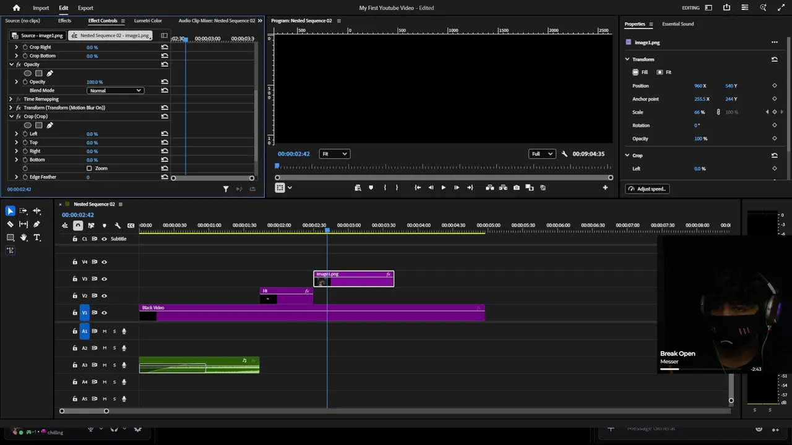This screenshot has width=792, height=445.
Task: Open the Workspaces layout icon
Action: 708,8
